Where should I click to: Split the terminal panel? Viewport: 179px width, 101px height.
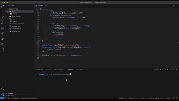pos(165,69)
